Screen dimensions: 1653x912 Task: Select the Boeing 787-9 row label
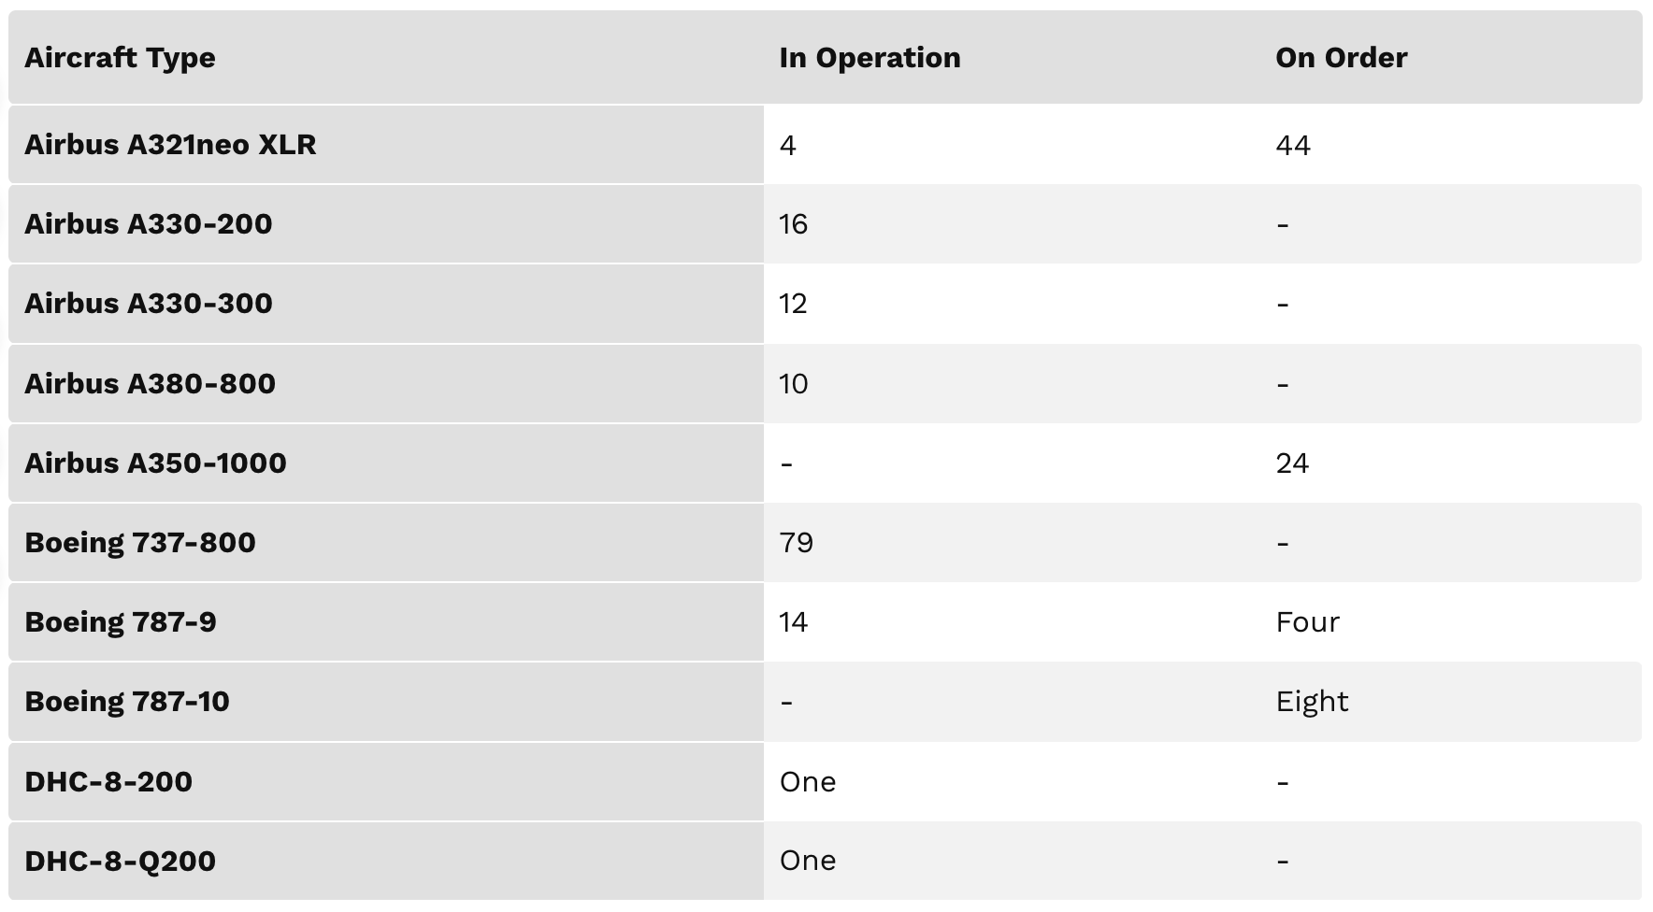tap(120, 622)
